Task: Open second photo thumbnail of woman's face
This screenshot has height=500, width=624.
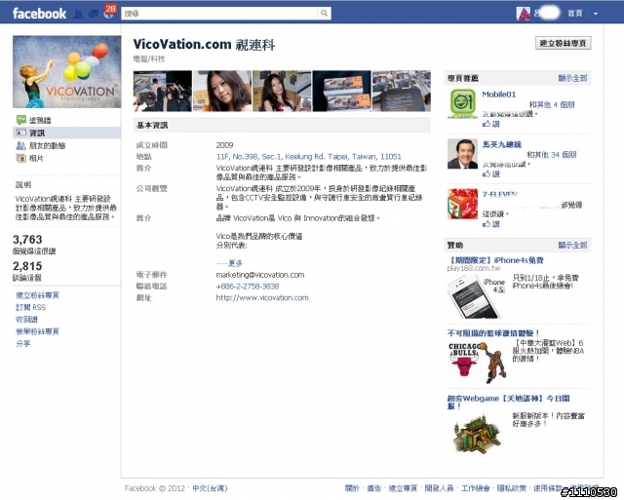Action: click(x=222, y=91)
